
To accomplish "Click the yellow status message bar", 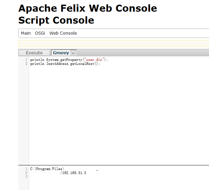I will coord(113,44).
